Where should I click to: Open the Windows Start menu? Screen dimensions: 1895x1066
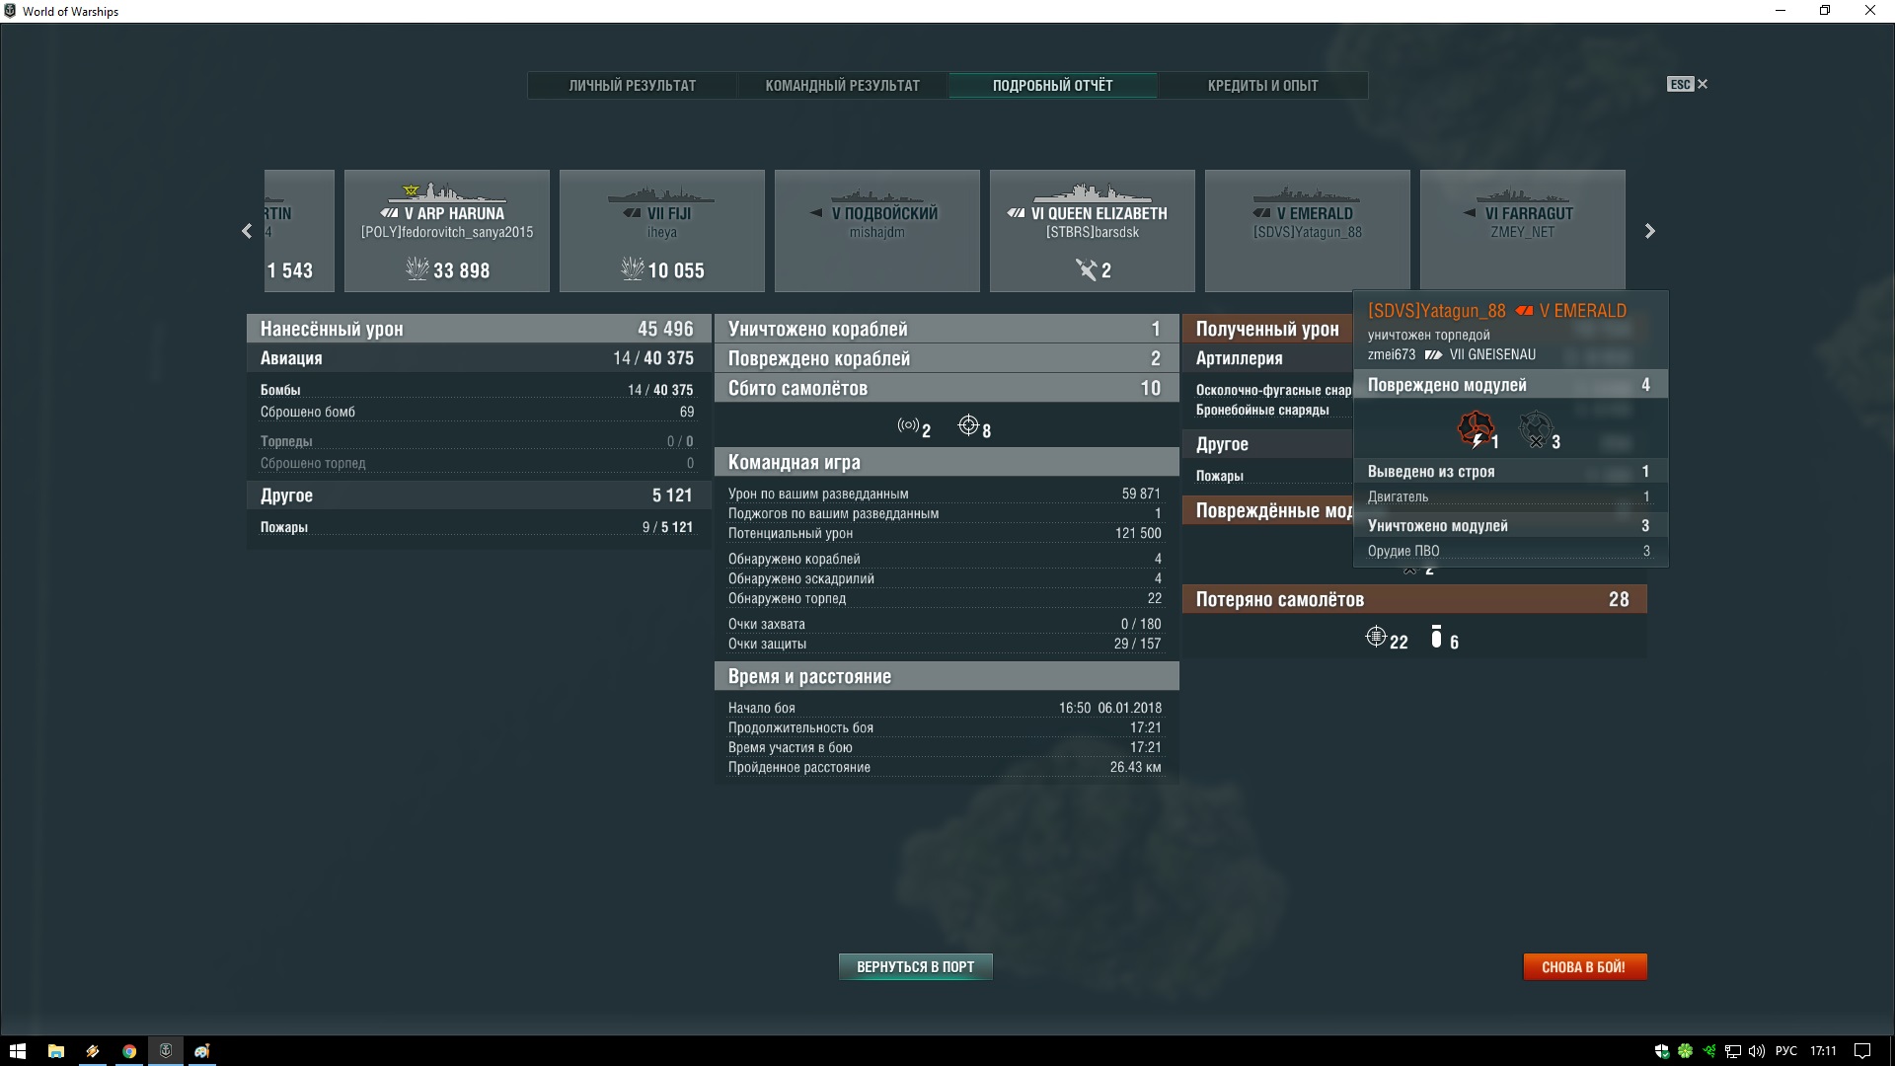[17, 1051]
